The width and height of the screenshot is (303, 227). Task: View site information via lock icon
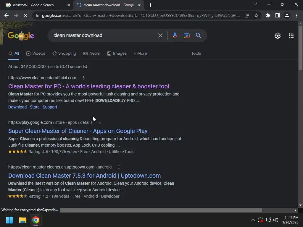[x=37, y=15]
